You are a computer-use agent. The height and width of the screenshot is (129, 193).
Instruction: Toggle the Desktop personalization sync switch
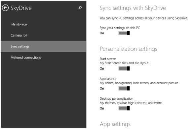click(x=124, y=108)
